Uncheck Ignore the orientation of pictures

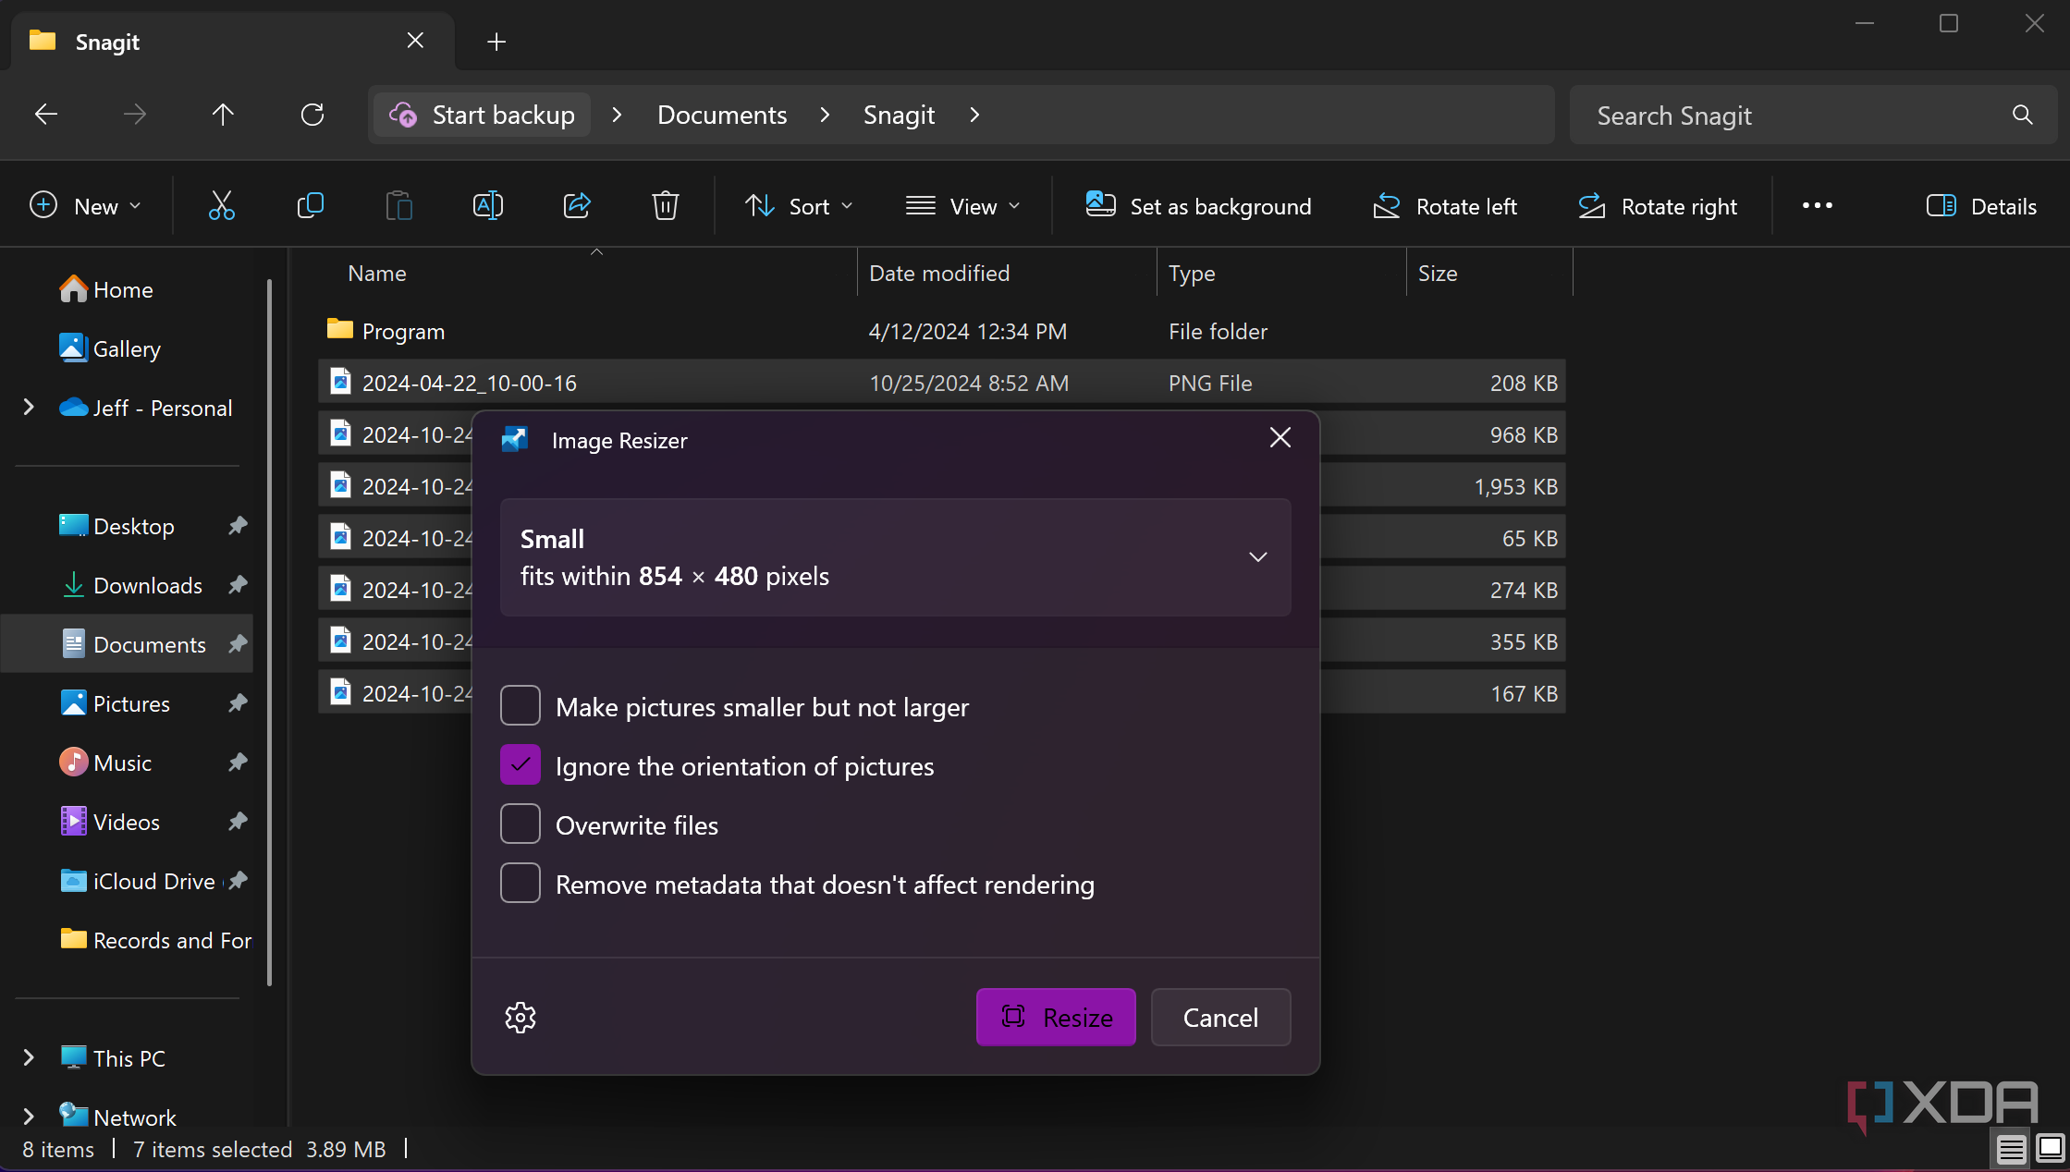point(521,765)
